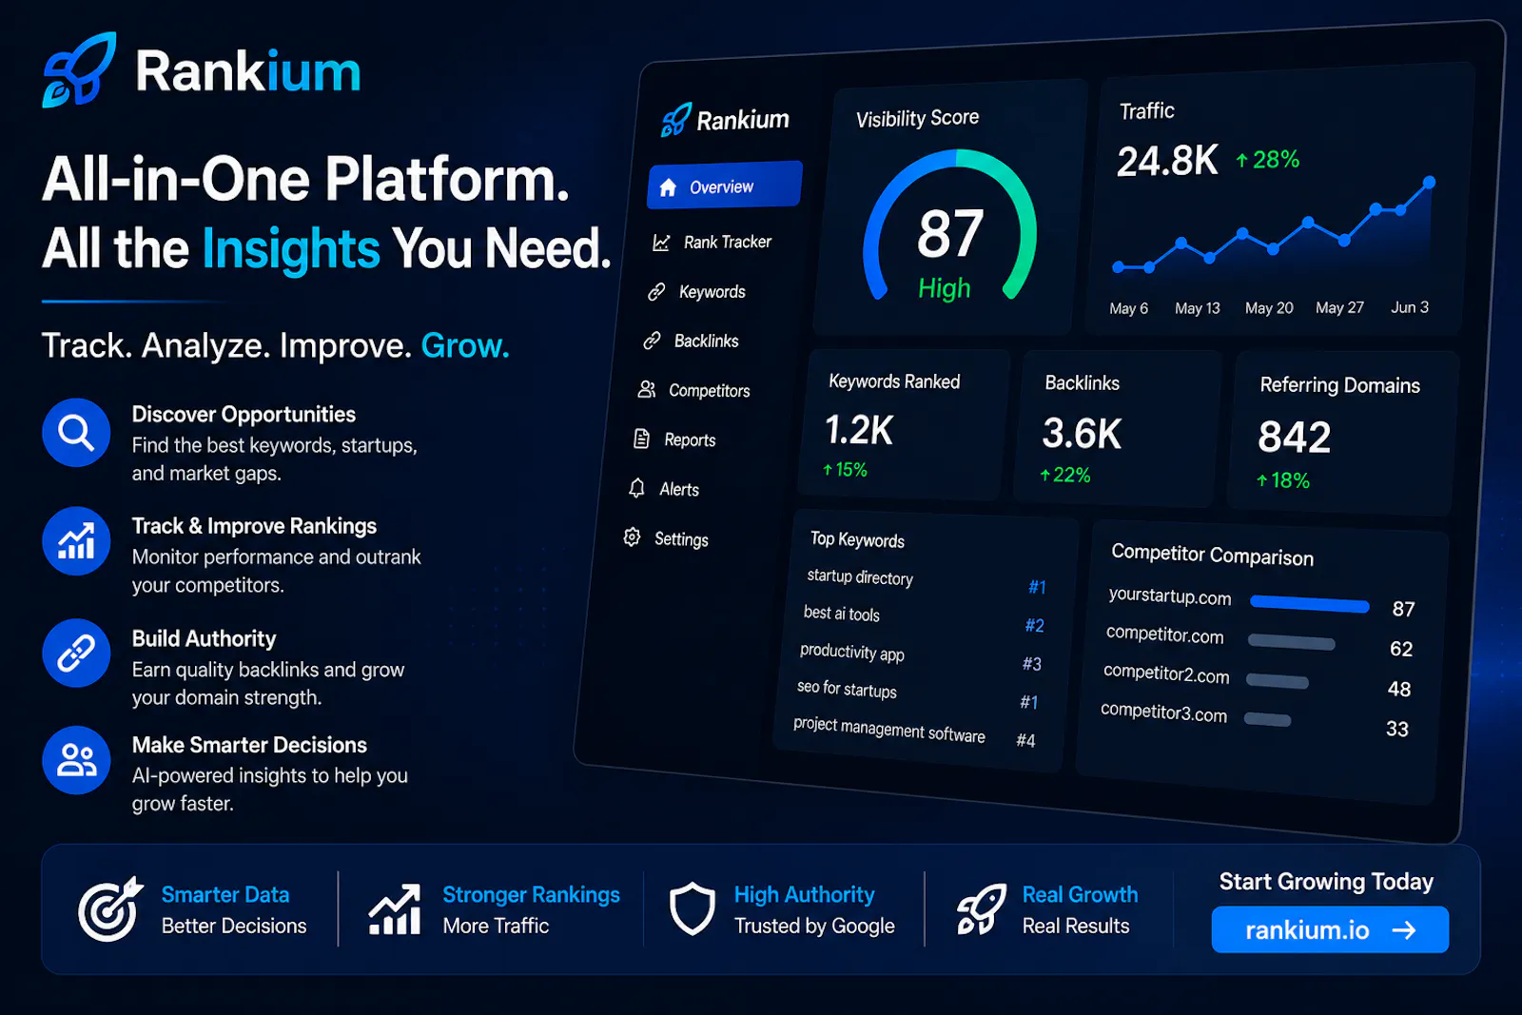Viewport: 1522px width, 1015px height.
Task: Click the competitor2.com comparison bar
Action: coord(1278,681)
